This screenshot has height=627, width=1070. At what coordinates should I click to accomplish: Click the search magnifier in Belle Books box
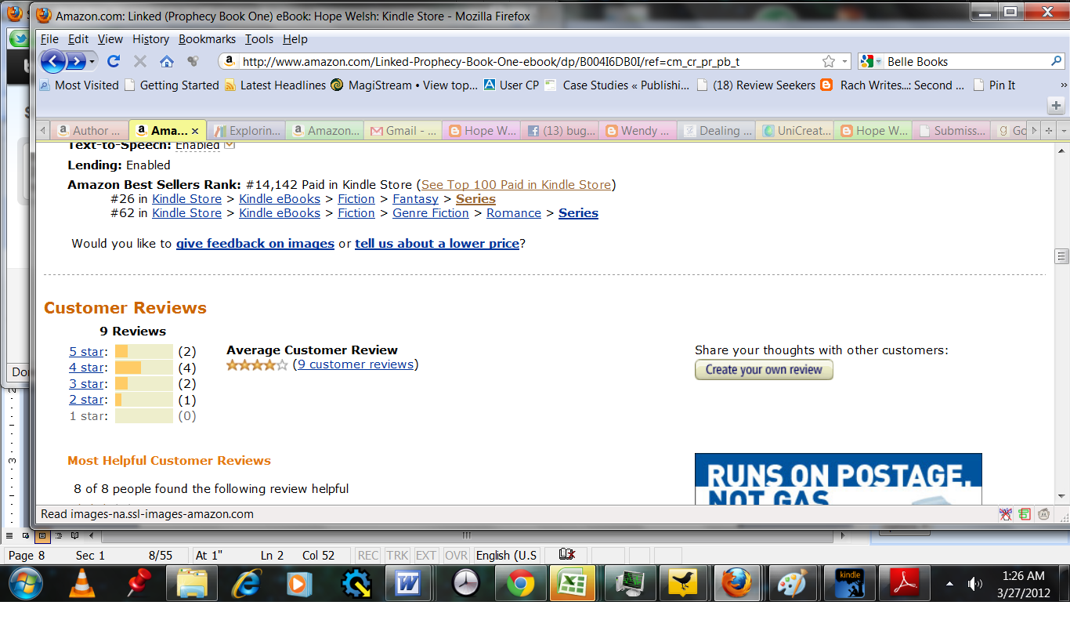tap(1057, 61)
